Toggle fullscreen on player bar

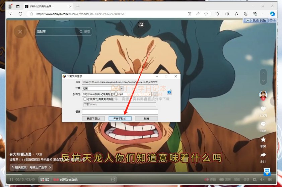(270, 179)
